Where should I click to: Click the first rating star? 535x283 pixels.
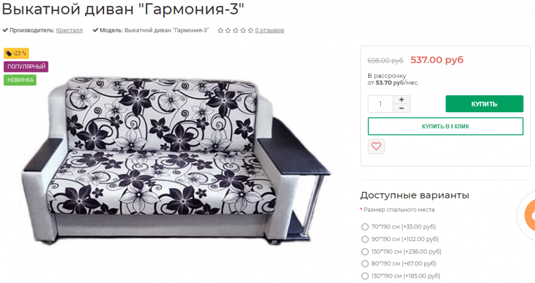[x=220, y=30]
